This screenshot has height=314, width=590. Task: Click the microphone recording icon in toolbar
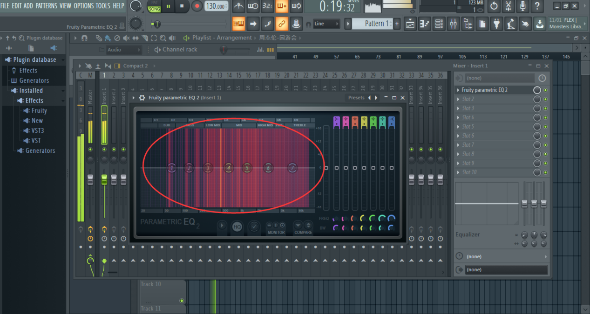point(523,6)
